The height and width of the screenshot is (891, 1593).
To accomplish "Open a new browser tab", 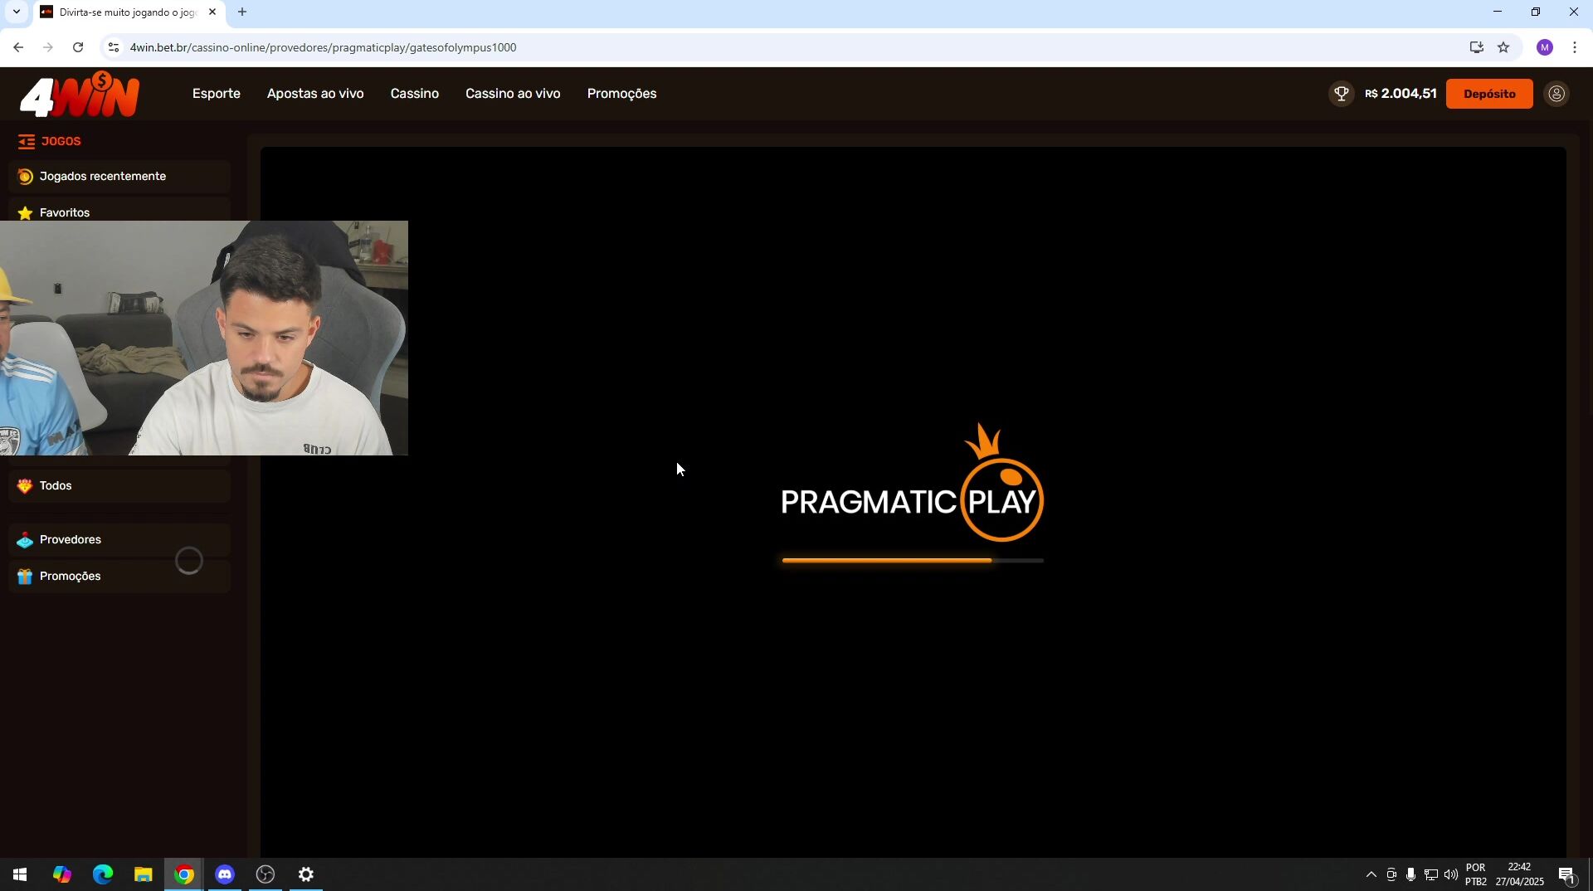I will pyautogui.click(x=242, y=12).
